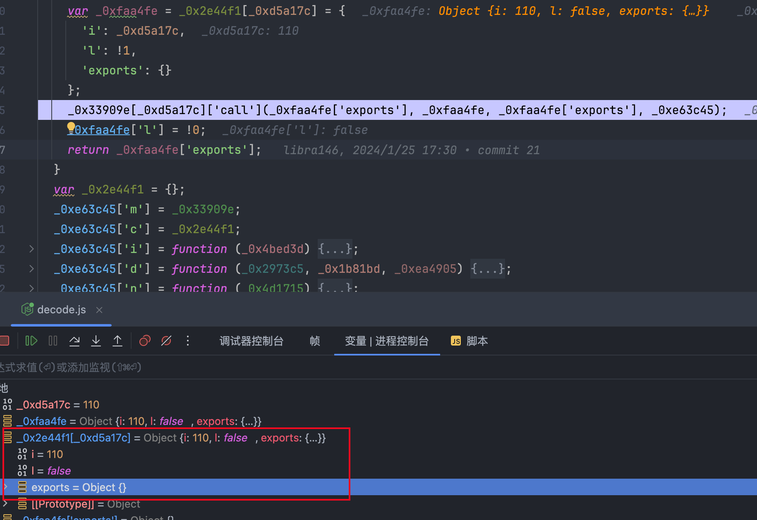The height and width of the screenshot is (520, 757).
Task: Click the quick-fix lightbulb icon
Action: [71, 127]
